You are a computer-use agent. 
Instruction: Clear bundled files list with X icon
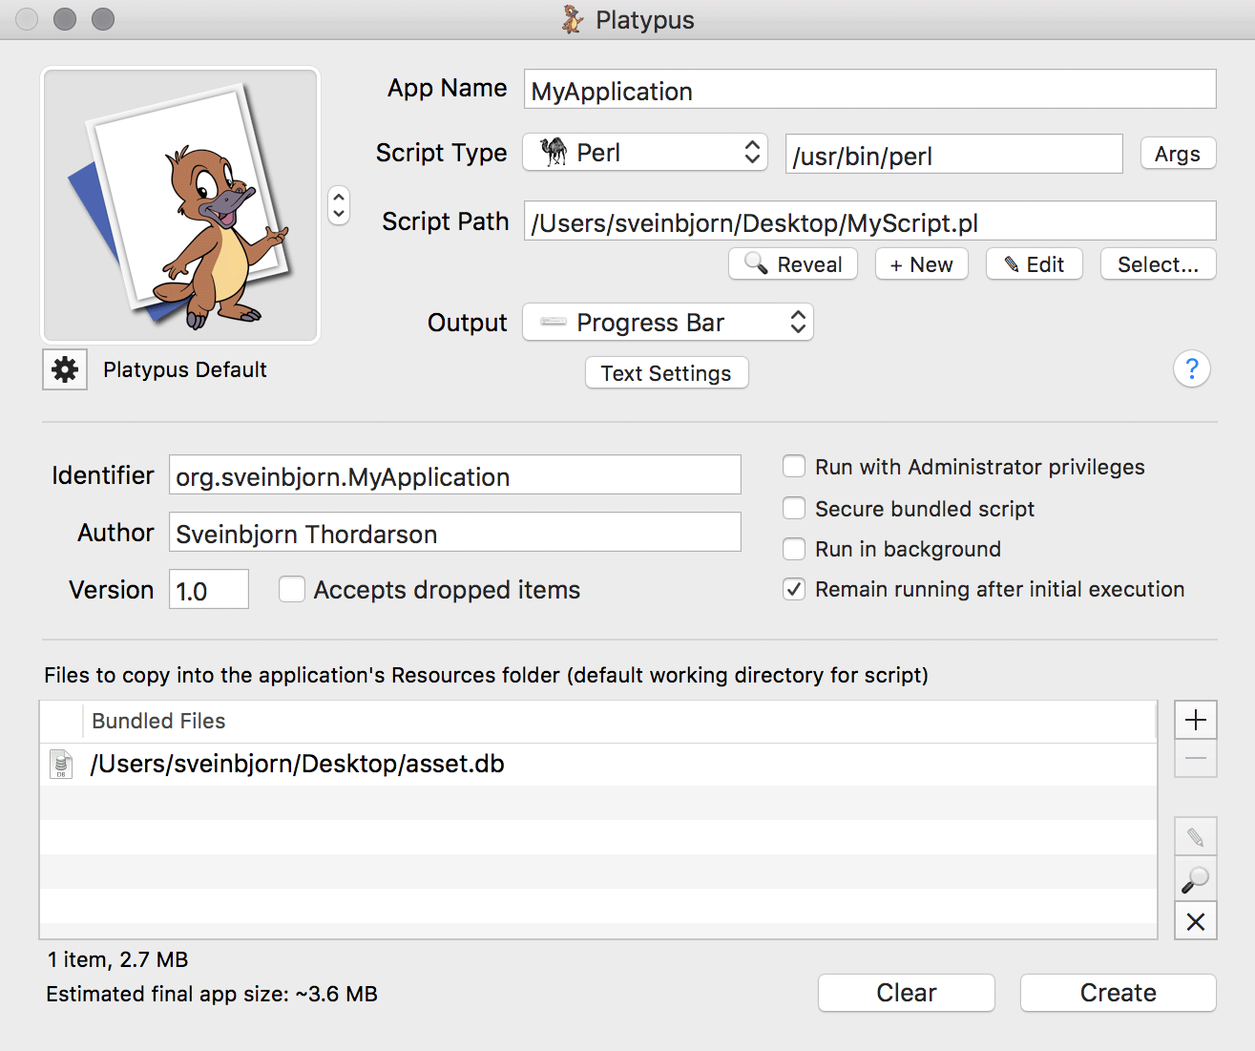click(1195, 921)
